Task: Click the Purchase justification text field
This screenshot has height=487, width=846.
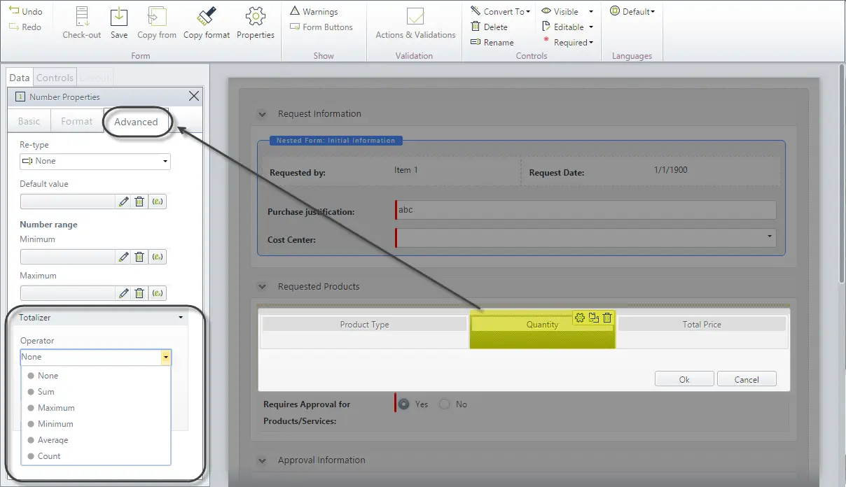Action: click(585, 210)
